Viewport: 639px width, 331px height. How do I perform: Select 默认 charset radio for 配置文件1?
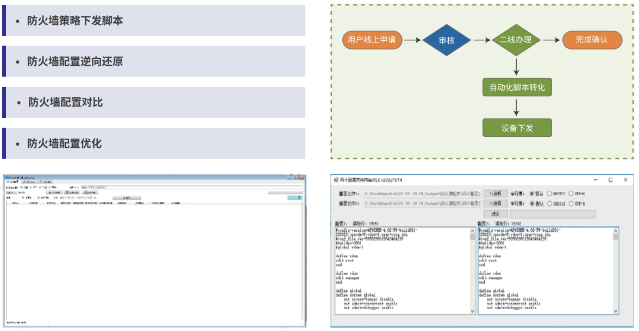click(x=532, y=193)
